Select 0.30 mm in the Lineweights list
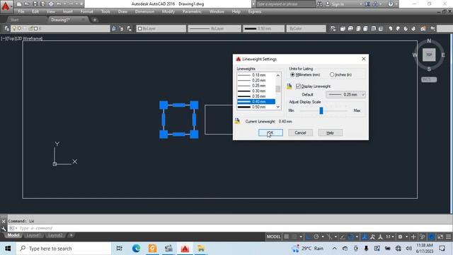The image size is (453, 255). tap(256, 91)
